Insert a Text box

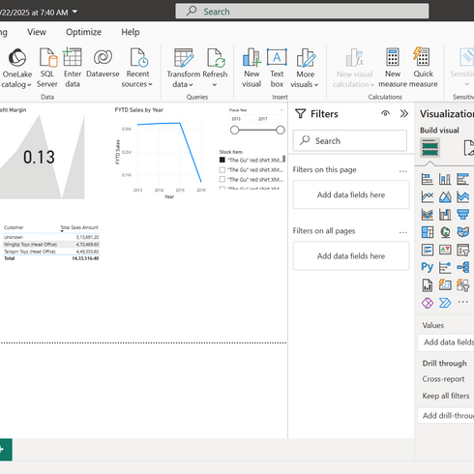(277, 68)
